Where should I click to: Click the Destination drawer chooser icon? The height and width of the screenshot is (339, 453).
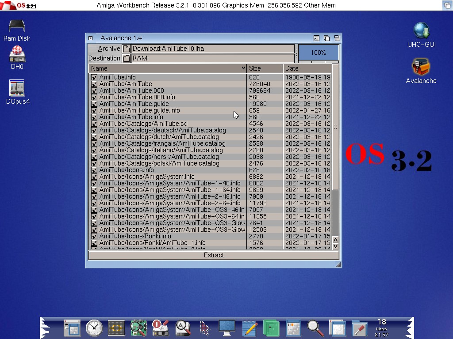pos(127,58)
